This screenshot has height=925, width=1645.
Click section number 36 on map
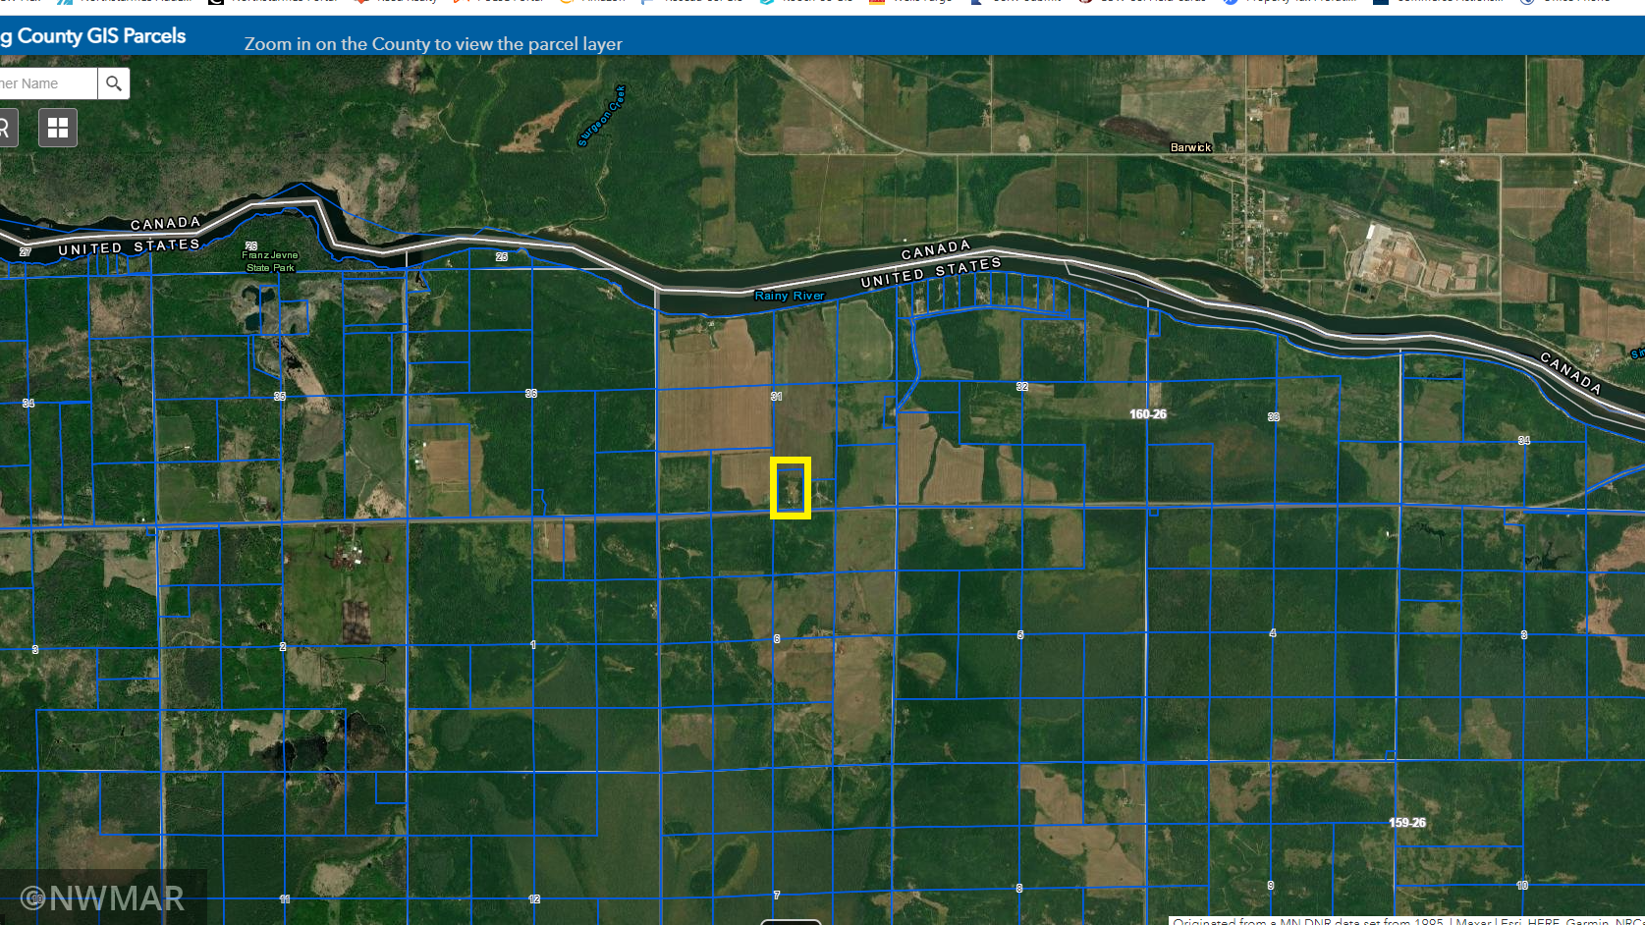530,394
